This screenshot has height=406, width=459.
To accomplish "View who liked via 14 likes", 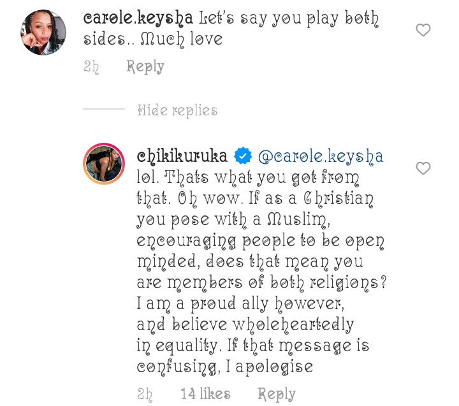I will [x=205, y=394].
